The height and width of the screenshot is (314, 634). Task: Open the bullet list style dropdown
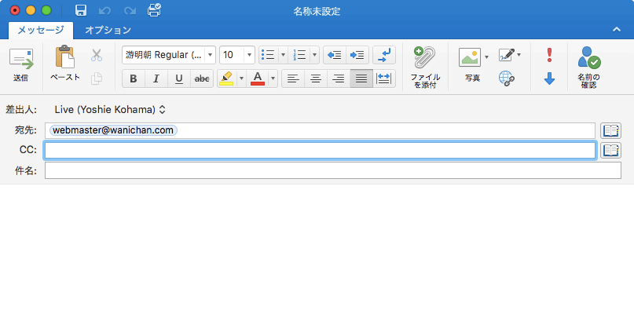[x=283, y=55]
